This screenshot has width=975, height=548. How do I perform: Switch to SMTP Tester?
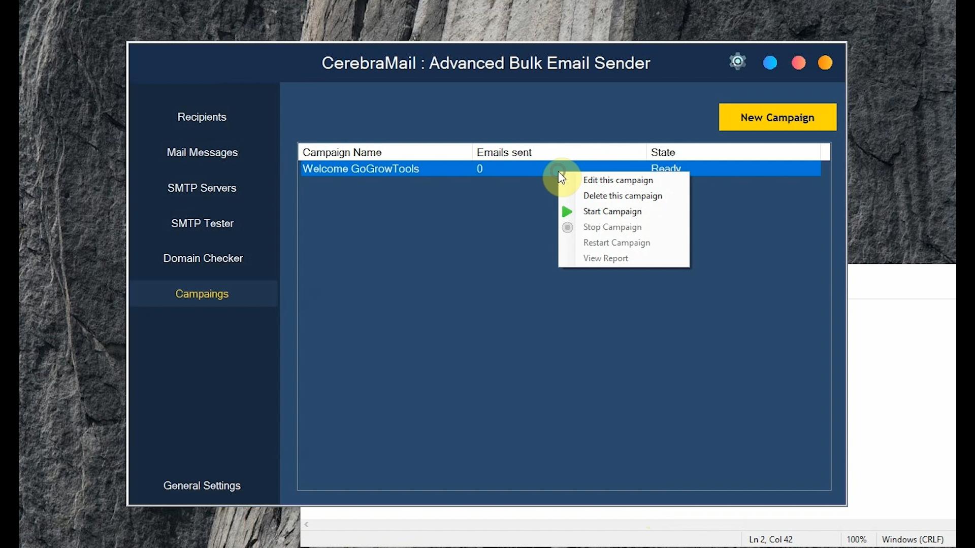(x=202, y=223)
